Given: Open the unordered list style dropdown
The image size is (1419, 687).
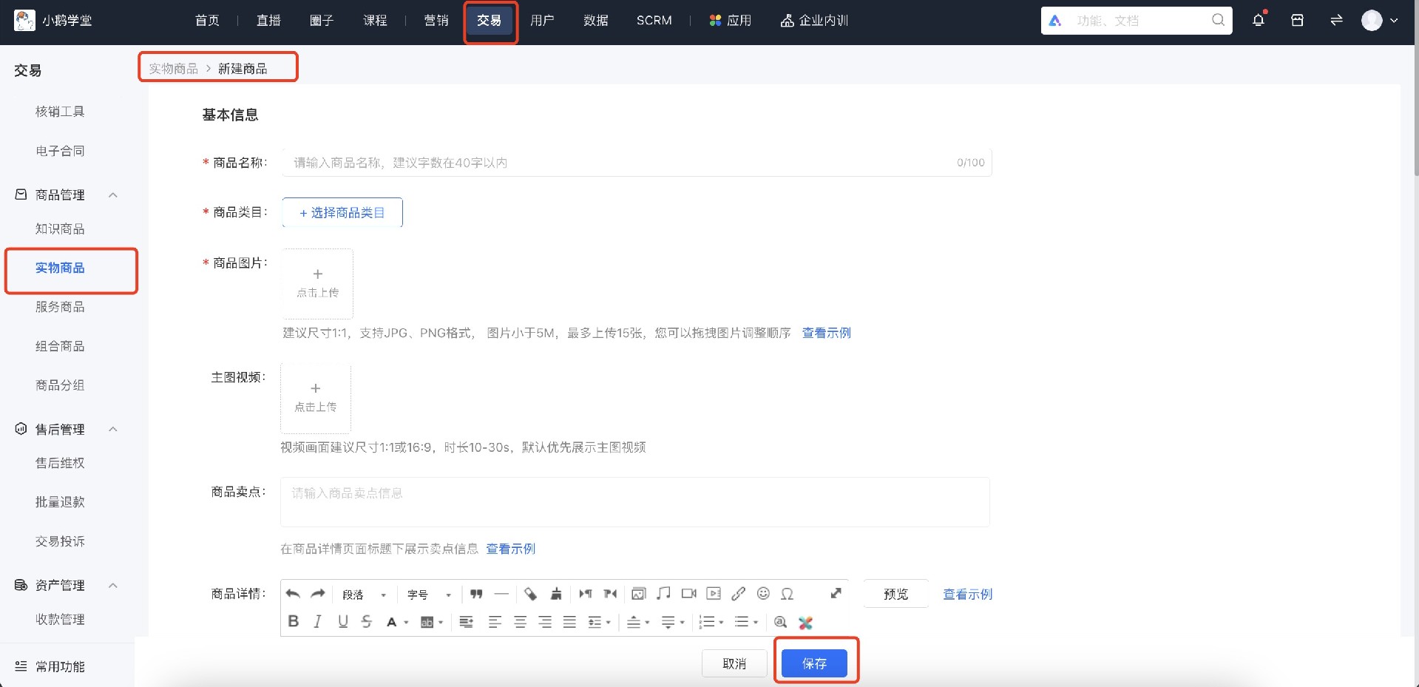Looking at the screenshot, I should coord(756,623).
